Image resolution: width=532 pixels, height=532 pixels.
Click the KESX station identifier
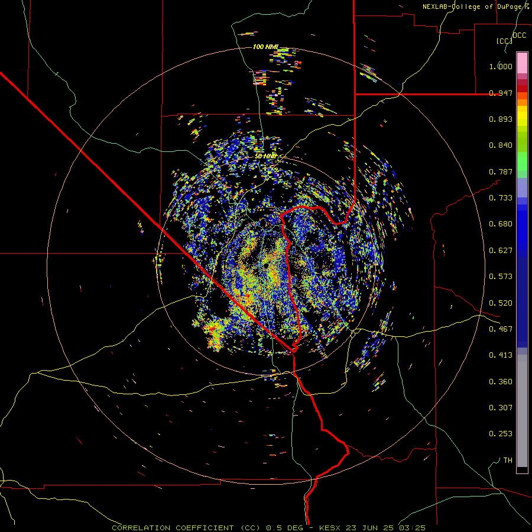tap(331, 528)
